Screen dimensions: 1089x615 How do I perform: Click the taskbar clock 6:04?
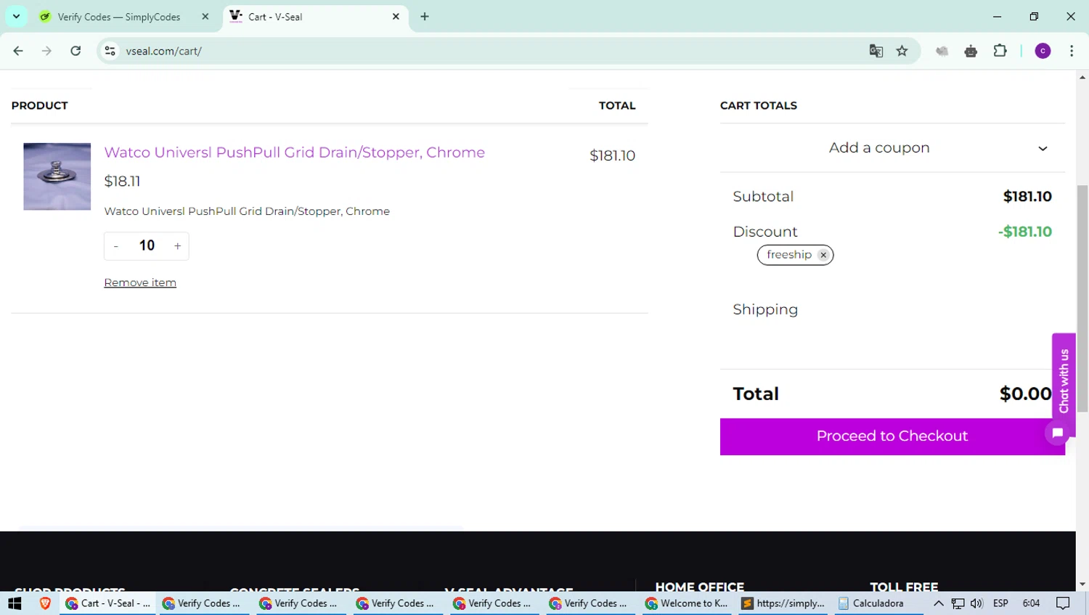pyautogui.click(x=1031, y=603)
